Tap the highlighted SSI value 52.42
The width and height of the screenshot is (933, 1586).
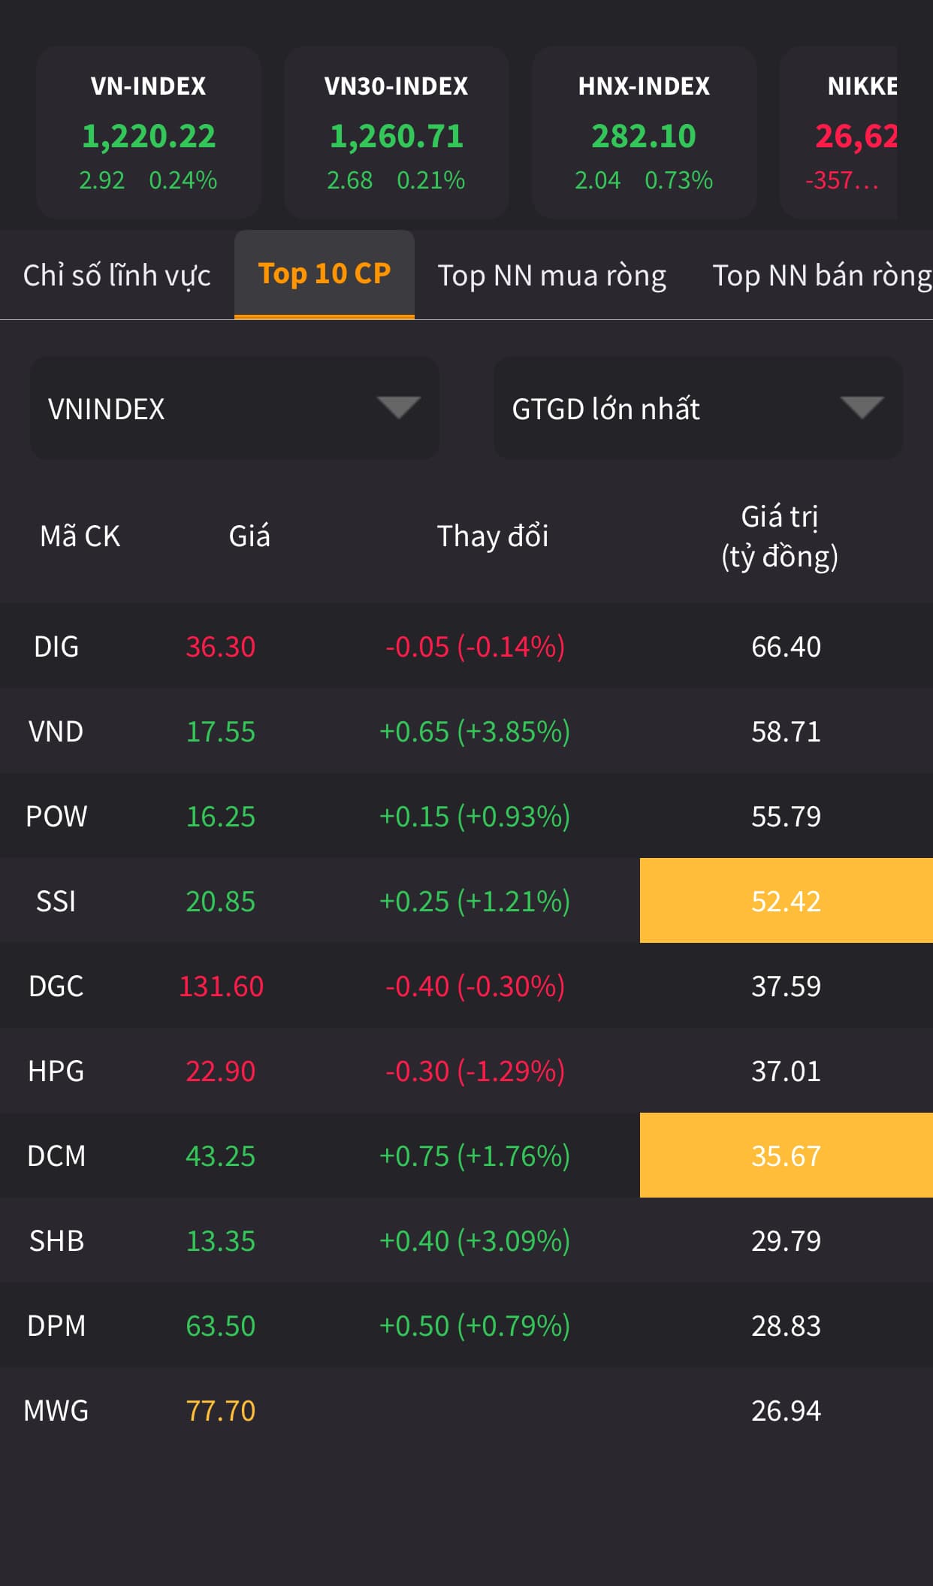786,901
